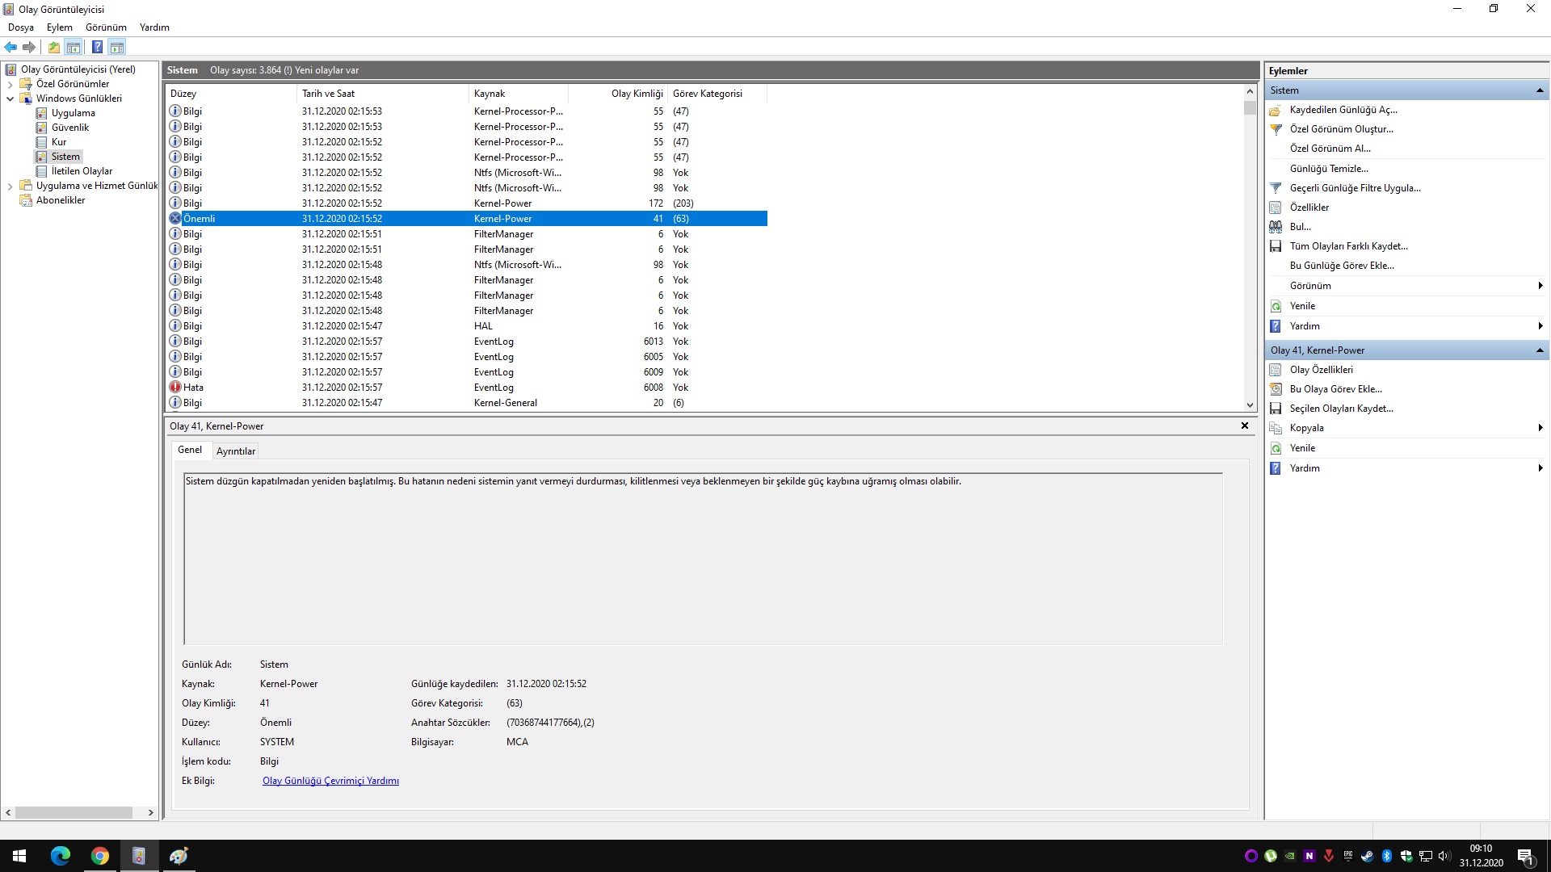
Task: Open Chrome from the taskbar
Action: [99, 856]
